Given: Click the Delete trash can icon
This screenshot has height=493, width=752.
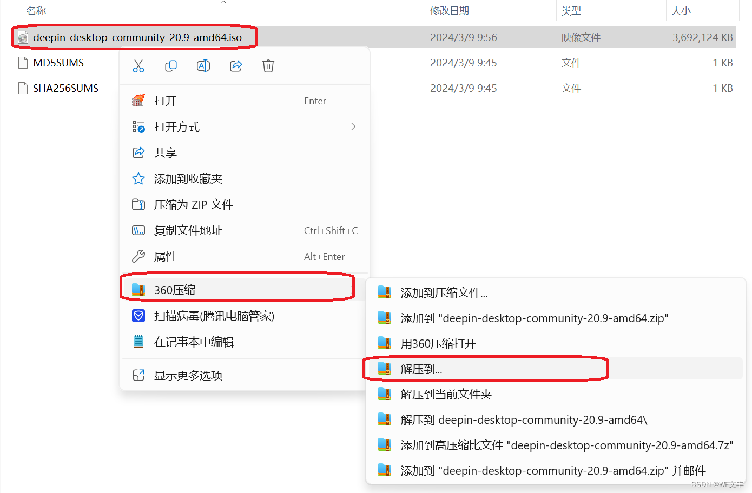Looking at the screenshot, I should coord(268,66).
